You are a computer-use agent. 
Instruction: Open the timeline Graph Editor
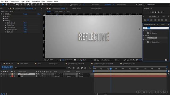(x=90, y=68)
